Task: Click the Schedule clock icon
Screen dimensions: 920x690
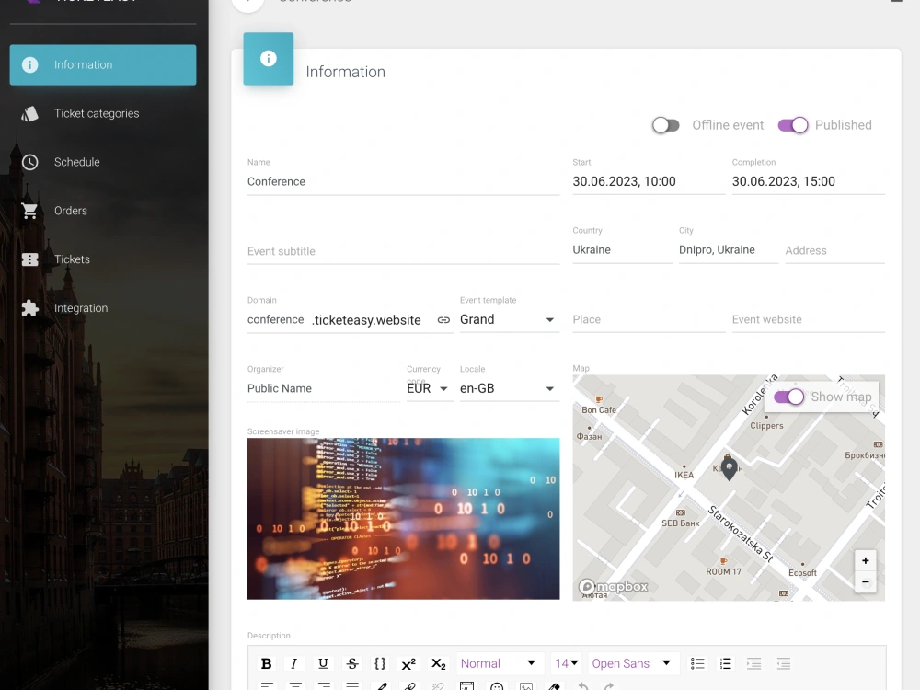Action: (x=30, y=162)
